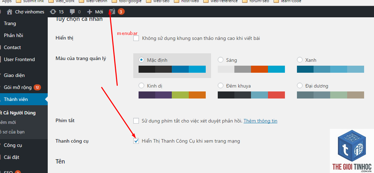Viewport: 374px width, 173px height.
Task: Open the web-vetinh bookmark folder
Action: coord(93,1)
